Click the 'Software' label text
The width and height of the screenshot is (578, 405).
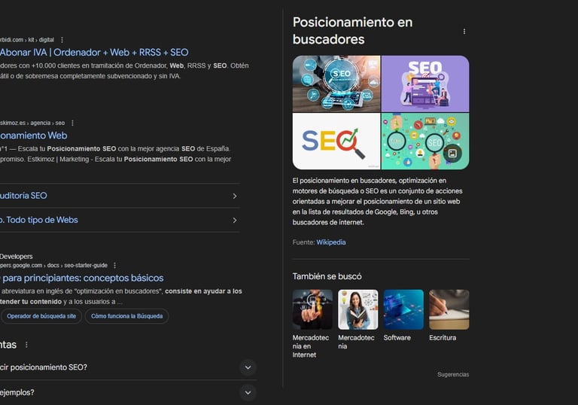coord(397,337)
